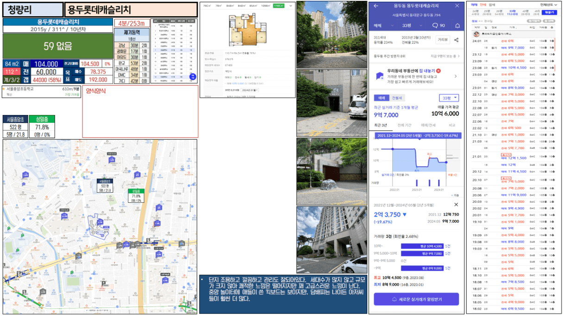The height and width of the screenshot is (316, 563).
Task: Click the 평균 10억 4,500 bar
Action: pyautogui.click(x=422, y=246)
